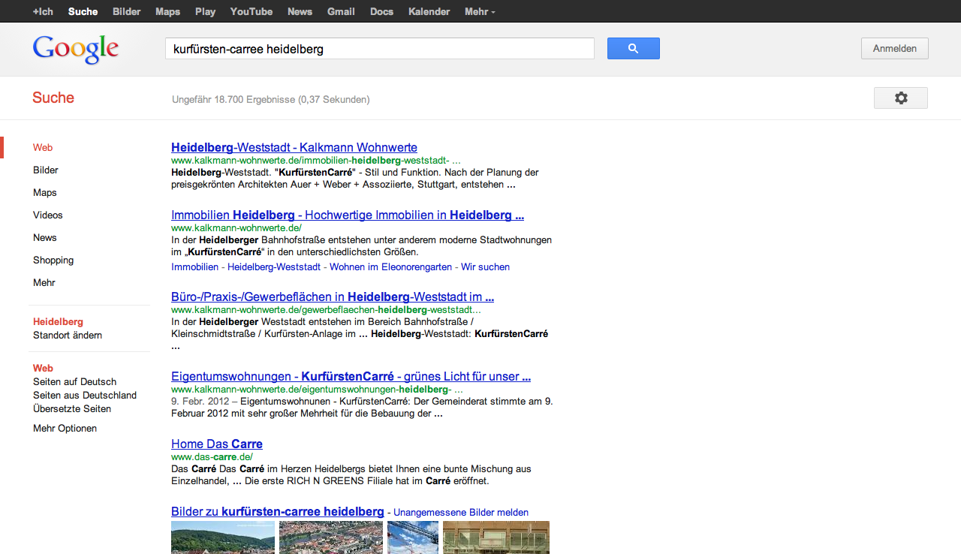Open Bilder zu kurfürsten-carree heidelberg link
The width and height of the screenshot is (961, 554).
278,512
